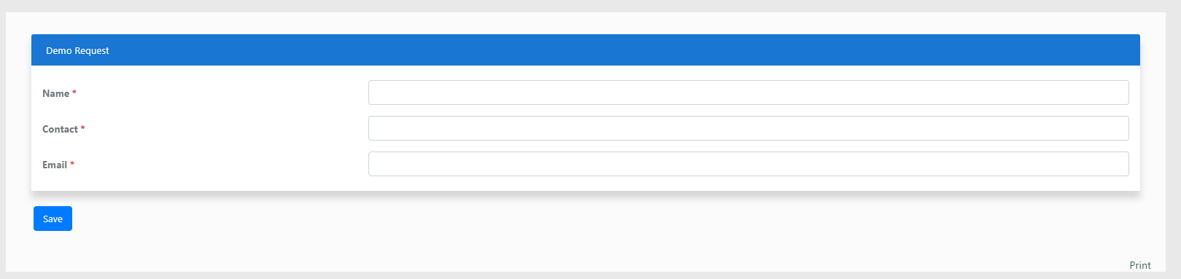Click the Demo Request header title

[77, 50]
